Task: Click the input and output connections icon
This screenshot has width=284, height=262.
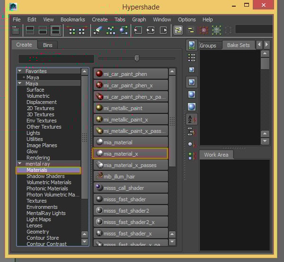Action: click(x=151, y=30)
